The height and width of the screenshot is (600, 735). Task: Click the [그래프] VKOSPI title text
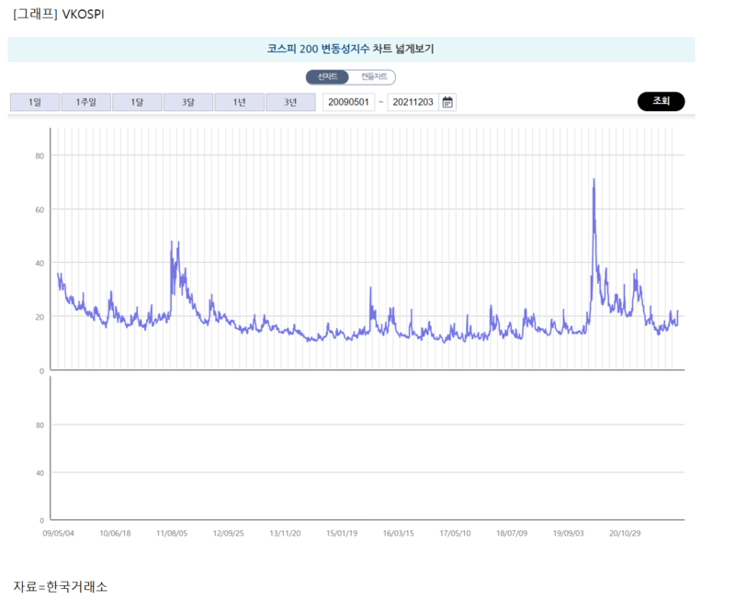[x=58, y=15]
